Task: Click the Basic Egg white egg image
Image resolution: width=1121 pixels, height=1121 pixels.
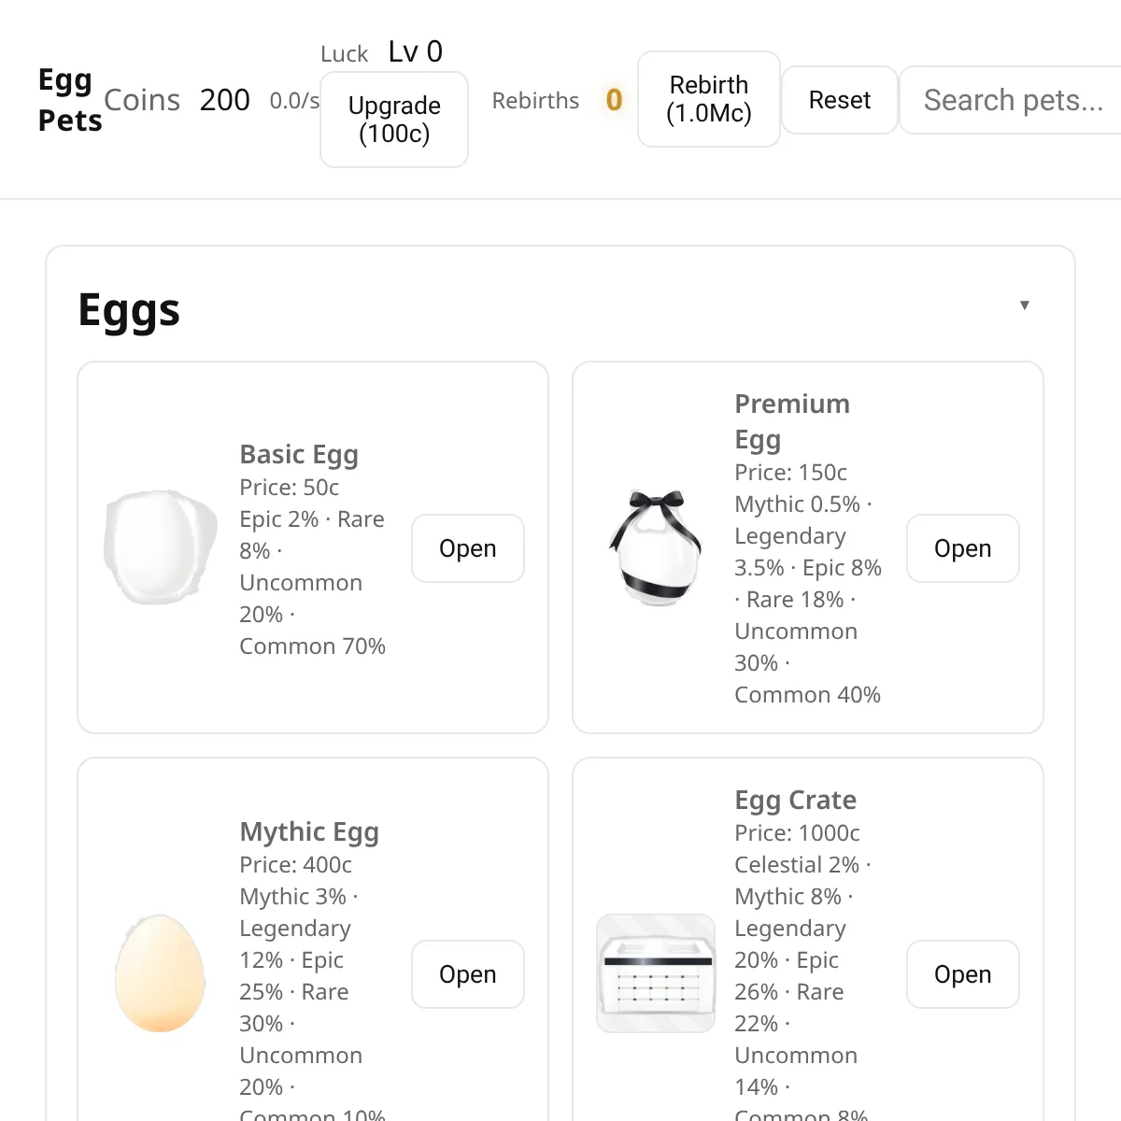Action: click(x=160, y=547)
